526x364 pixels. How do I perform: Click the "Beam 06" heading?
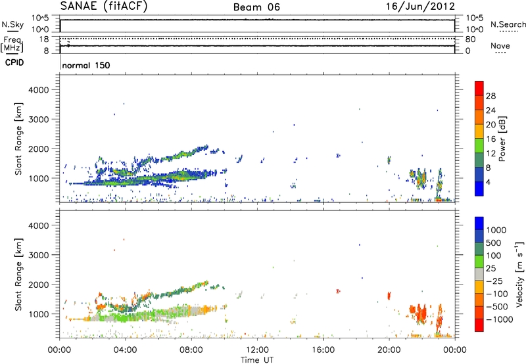[256, 7]
